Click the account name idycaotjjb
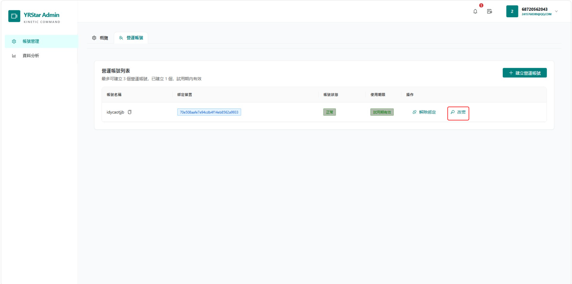Viewport: 572px width, 284px height. click(115, 112)
